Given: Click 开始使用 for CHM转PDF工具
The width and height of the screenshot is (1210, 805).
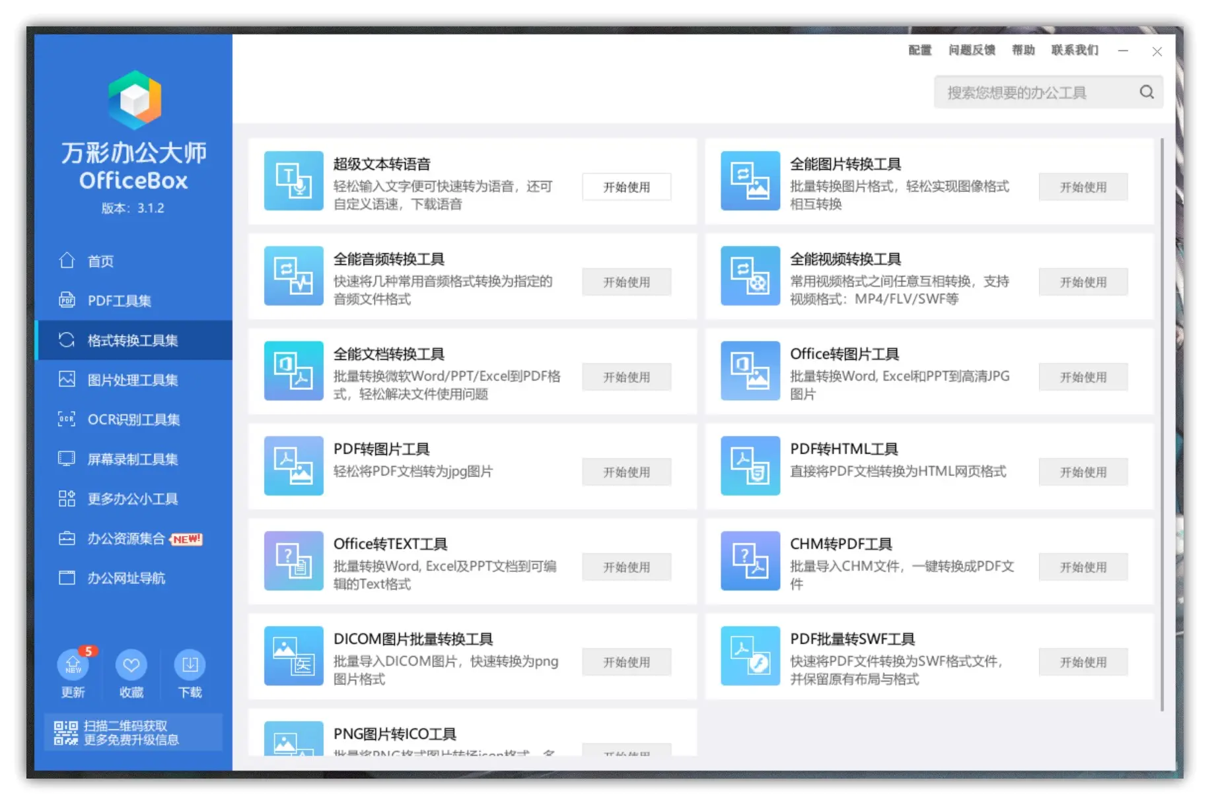Looking at the screenshot, I should click(x=1083, y=567).
